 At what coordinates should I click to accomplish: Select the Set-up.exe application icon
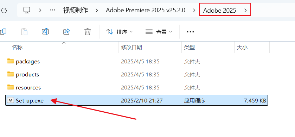tap(10, 100)
